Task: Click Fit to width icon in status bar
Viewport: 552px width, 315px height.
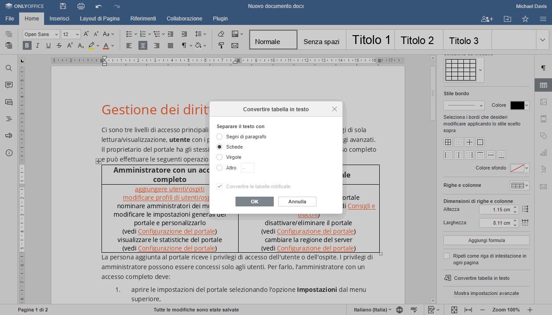Action: tap(468, 310)
